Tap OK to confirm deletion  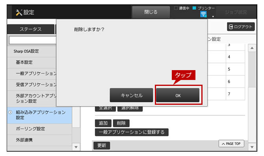(x=178, y=95)
